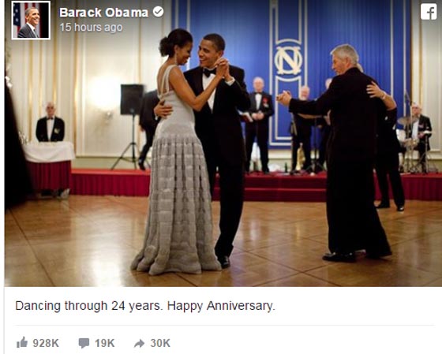The width and height of the screenshot is (442, 354).
Task: Click the thumbs-up like icon
Action: 22,342
